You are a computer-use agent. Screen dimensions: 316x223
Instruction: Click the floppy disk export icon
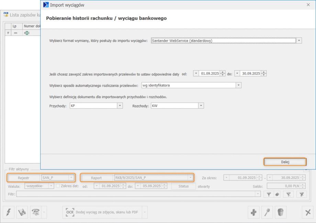point(22,212)
